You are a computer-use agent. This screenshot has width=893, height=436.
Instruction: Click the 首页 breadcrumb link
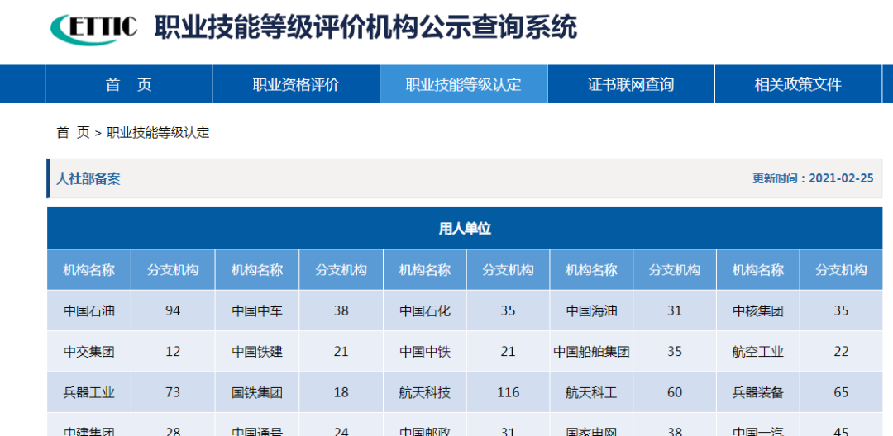[73, 133]
